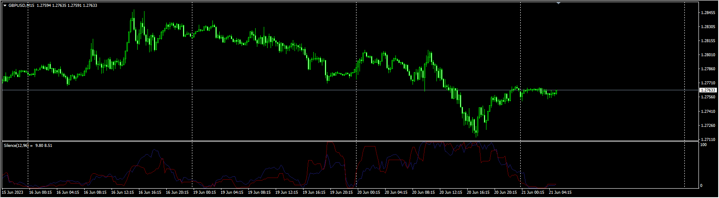719x198 pixels.
Task: Click the 1.28010 price axis label
Action: (x=707, y=55)
